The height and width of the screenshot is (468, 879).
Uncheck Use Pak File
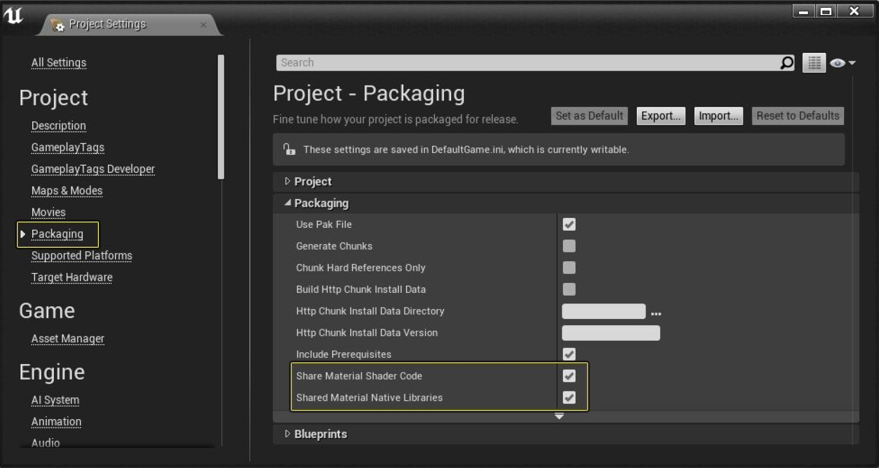pos(569,224)
